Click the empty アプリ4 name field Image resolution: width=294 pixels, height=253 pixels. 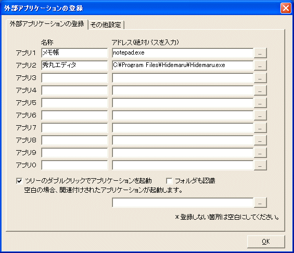click(x=74, y=90)
